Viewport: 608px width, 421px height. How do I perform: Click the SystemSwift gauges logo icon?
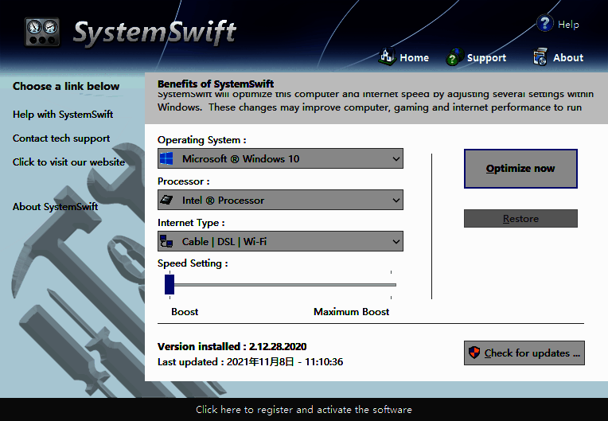coord(42,32)
